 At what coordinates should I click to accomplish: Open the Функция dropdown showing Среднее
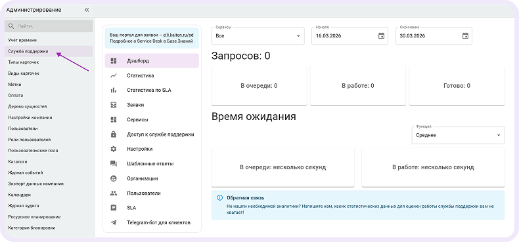458,135
